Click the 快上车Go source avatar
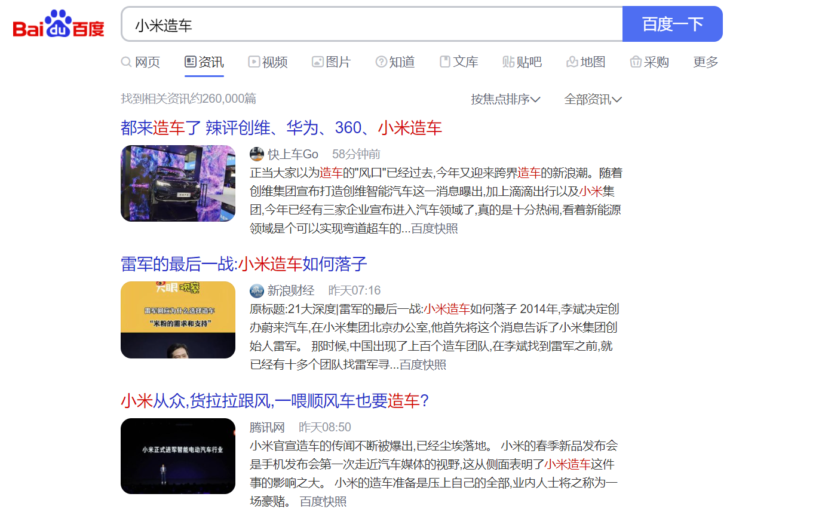This screenshot has height=512, width=825. coord(257,154)
